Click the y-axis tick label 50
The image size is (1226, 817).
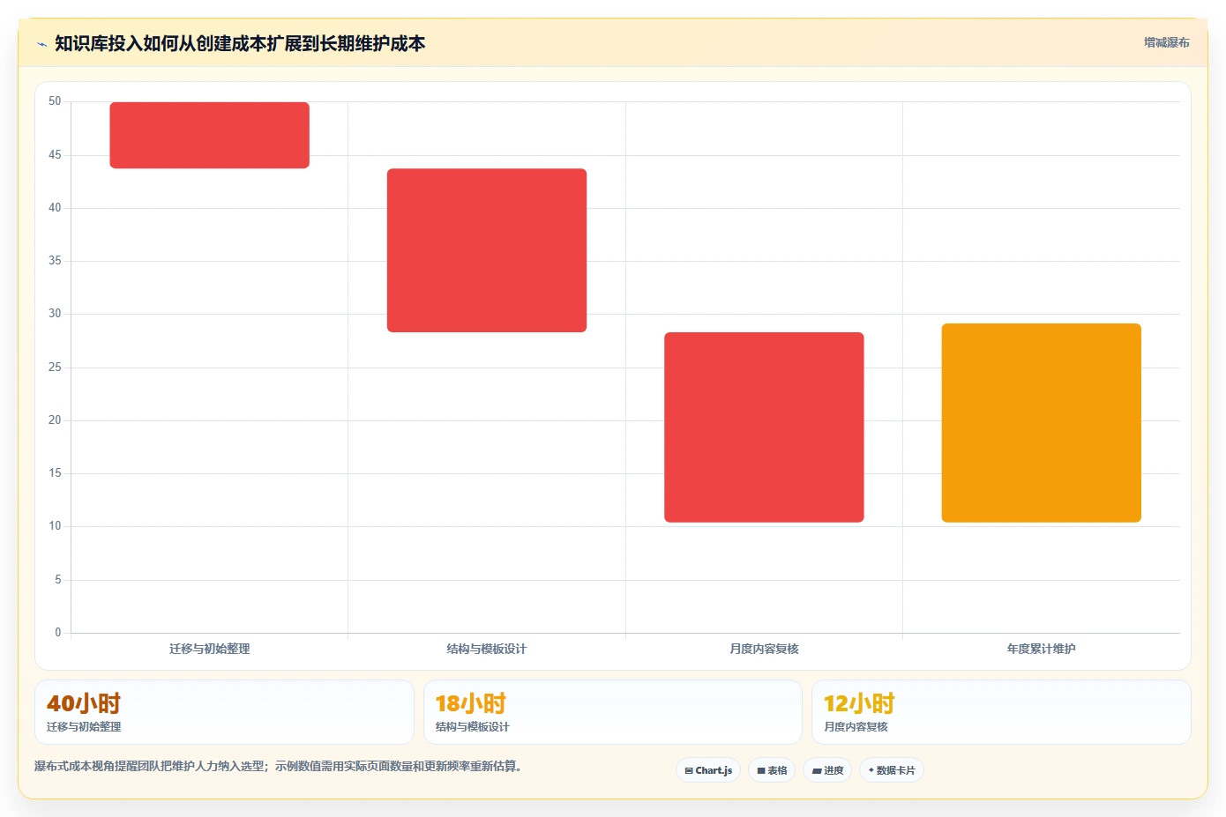click(x=55, y=101)
